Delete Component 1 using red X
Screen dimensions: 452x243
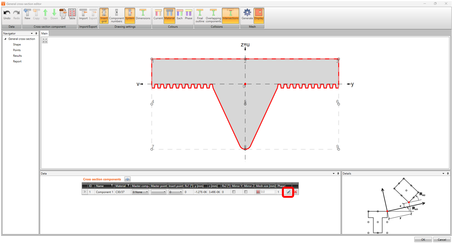pos(296,192)
